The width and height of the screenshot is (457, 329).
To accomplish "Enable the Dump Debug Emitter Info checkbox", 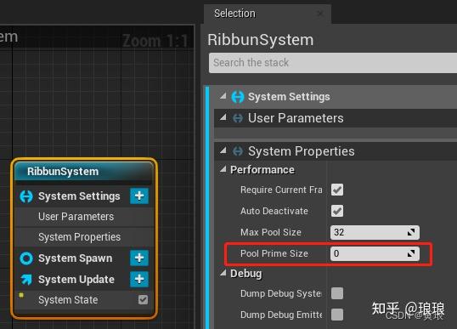I will (x=337, y=315).
